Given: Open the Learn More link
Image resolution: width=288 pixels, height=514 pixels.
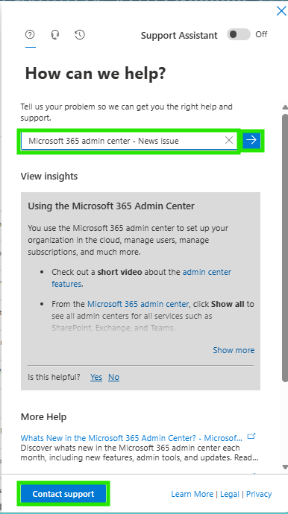Looking at the screenshot, I should [192, 494].
